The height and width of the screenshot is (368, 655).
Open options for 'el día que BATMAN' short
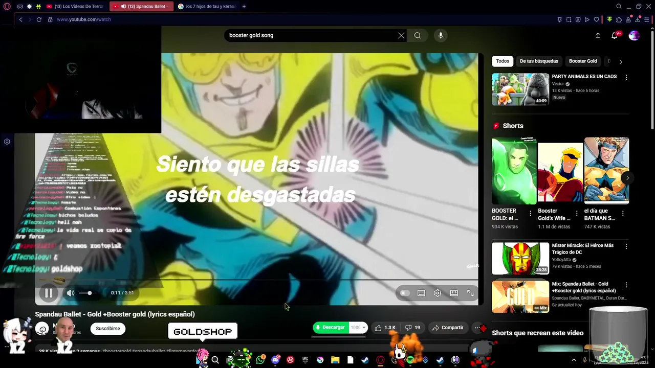[x=623, y=214]
